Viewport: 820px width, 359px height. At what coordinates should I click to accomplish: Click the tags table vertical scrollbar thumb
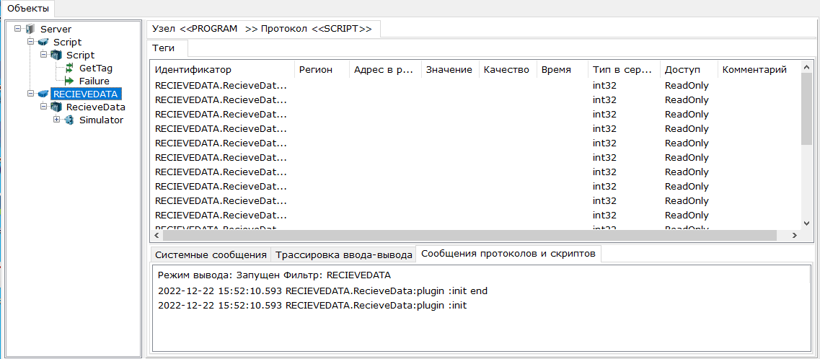[806, 108]
